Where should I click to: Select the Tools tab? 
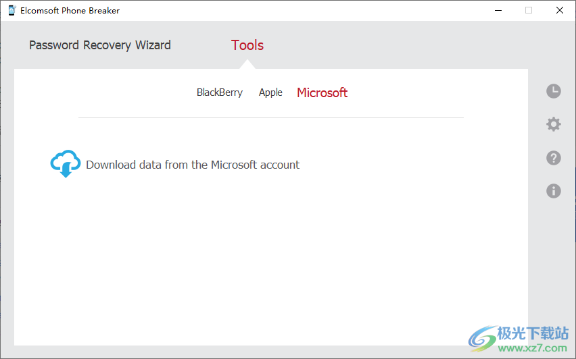tap(247, 45)
